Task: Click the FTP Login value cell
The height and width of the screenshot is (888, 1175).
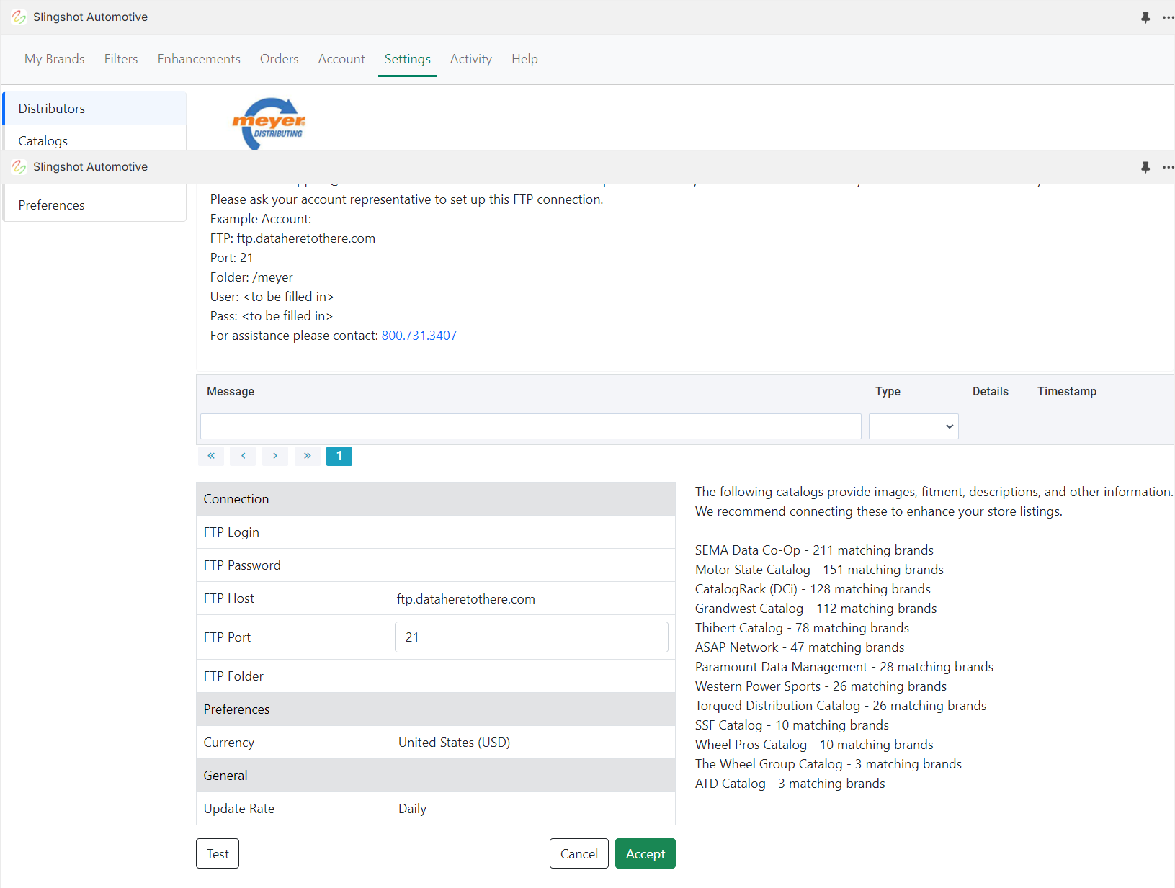Action: coord(532,532)
